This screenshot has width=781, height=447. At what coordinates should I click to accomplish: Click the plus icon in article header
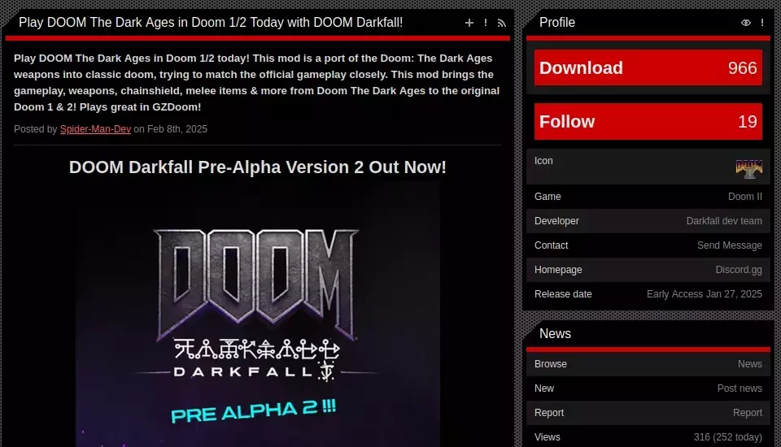469,23
